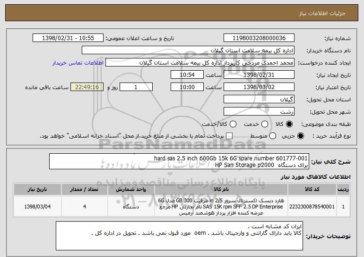
Task: Click the شرح کلی نیاز description box
Action: (179, 161)
